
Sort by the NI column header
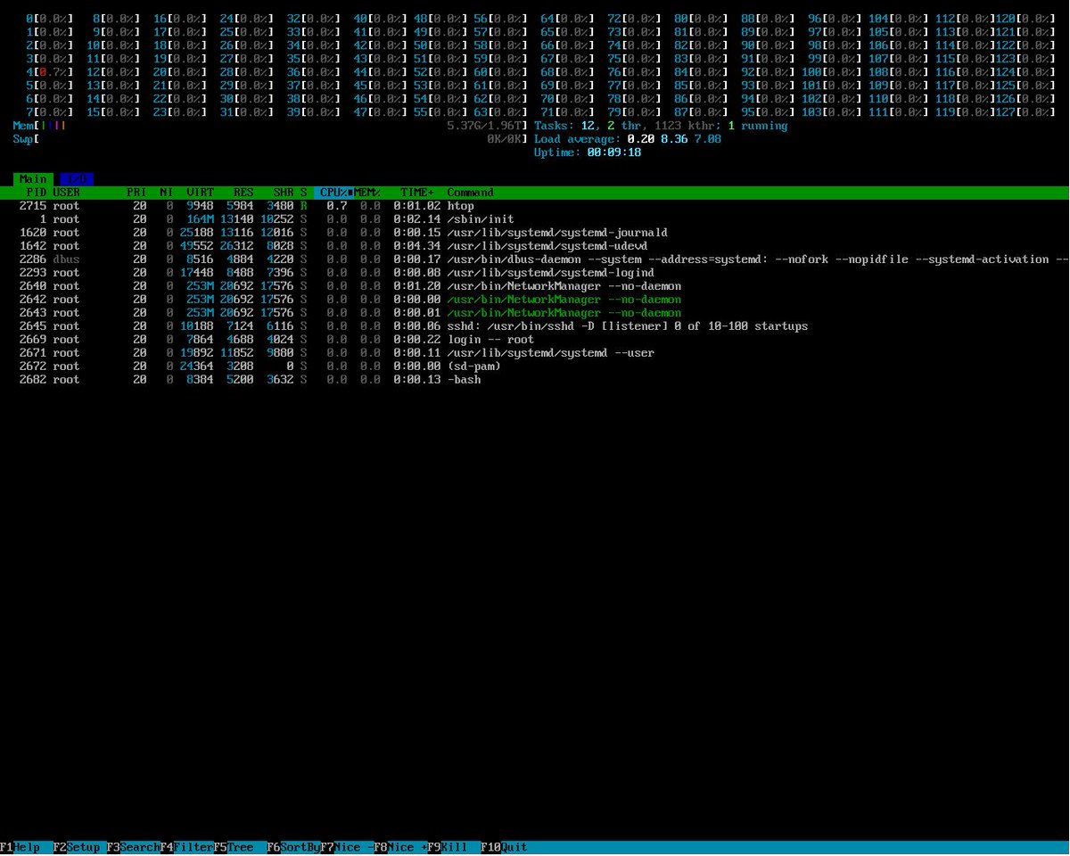pos(166,193)
